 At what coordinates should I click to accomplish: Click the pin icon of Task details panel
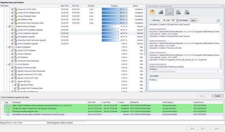point(222,6)
